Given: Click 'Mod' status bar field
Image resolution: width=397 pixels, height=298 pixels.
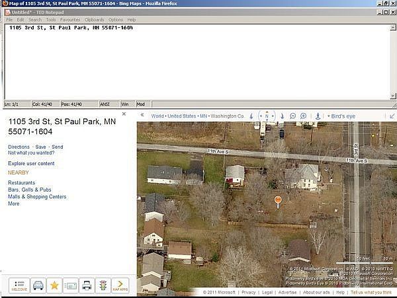Looking at the screenshot, I should click(143, 104).
